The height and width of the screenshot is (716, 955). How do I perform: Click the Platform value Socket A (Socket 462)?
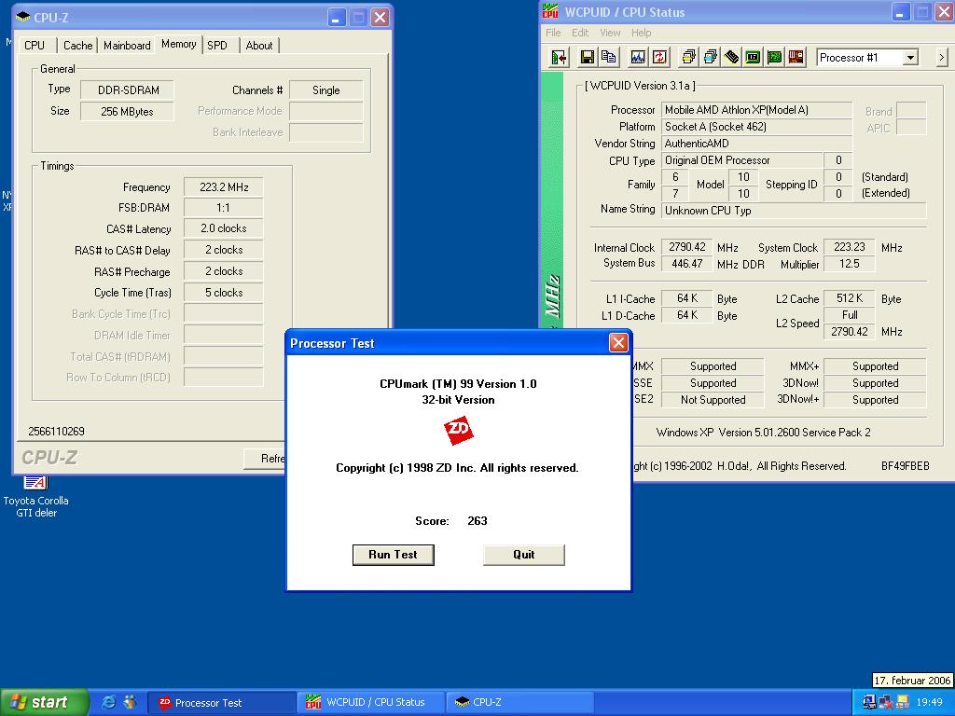pyautogui.click(x=756, y=127)
